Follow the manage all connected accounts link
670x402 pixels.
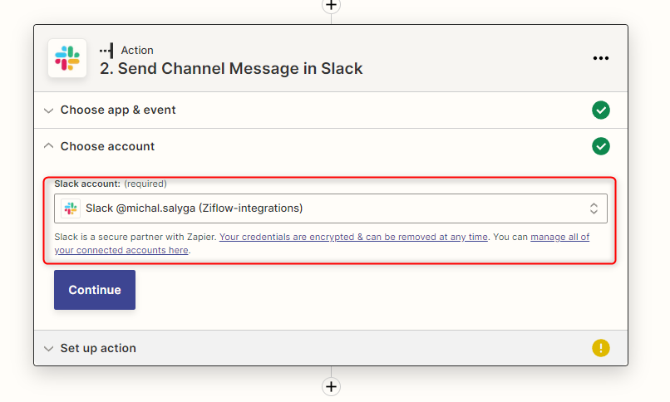[559, 237]
